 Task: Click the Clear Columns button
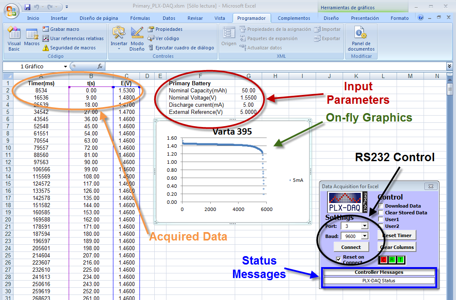[398, 247]
